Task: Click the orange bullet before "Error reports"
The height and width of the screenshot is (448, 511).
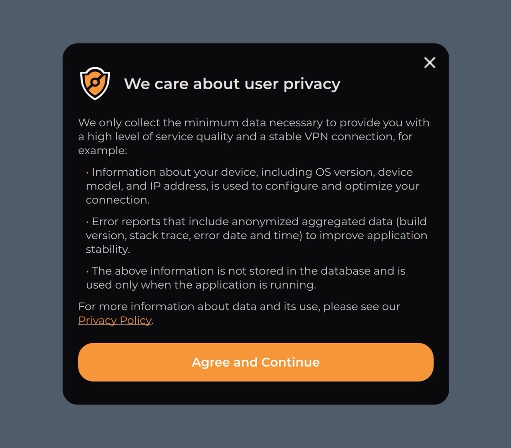Action: pyautogui.click(x=87, y=222)
